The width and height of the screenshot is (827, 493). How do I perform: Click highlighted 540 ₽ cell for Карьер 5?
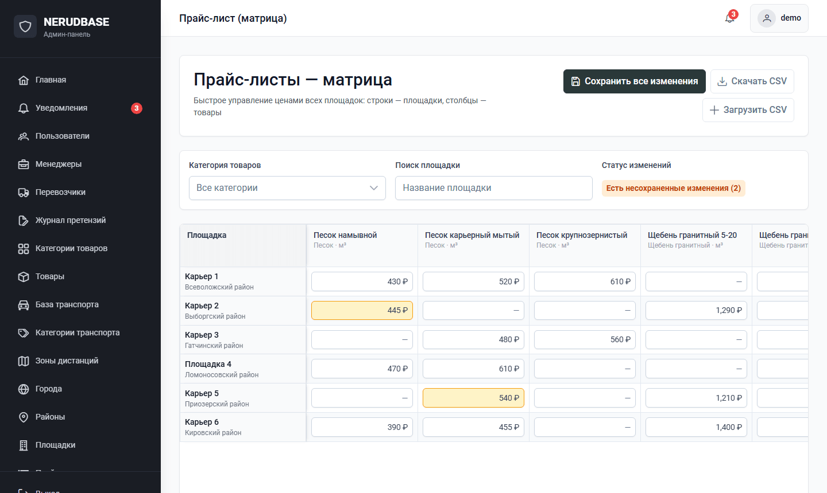click(x=473, y=398)
